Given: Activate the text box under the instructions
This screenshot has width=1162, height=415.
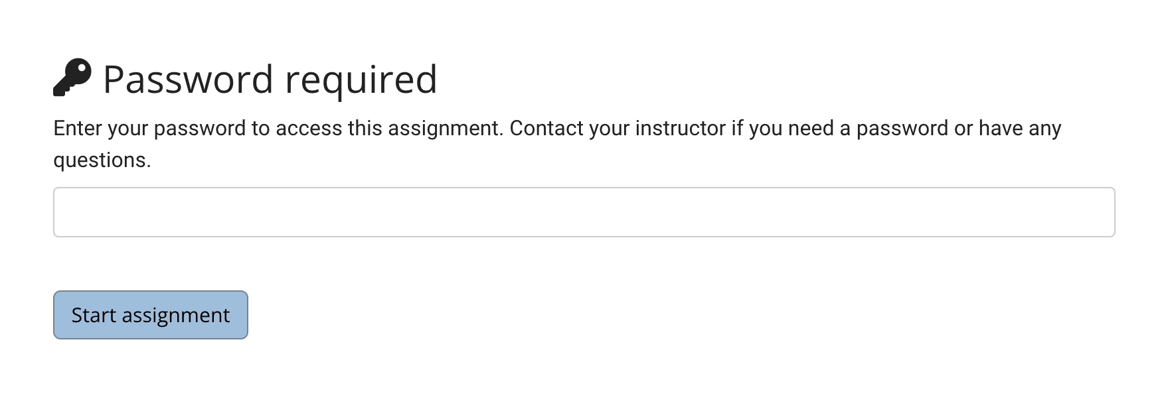Looking at the screenshot, I should [x=584, y=212].
